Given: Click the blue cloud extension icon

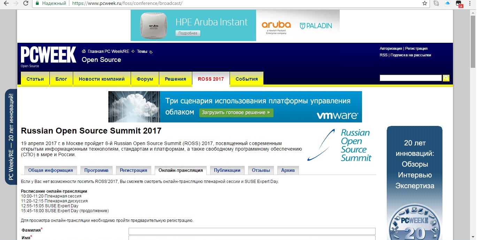Looking at the screenshot, I should click(447, 3).
